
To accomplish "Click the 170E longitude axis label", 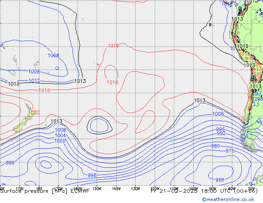I will (x=20, y=189).
